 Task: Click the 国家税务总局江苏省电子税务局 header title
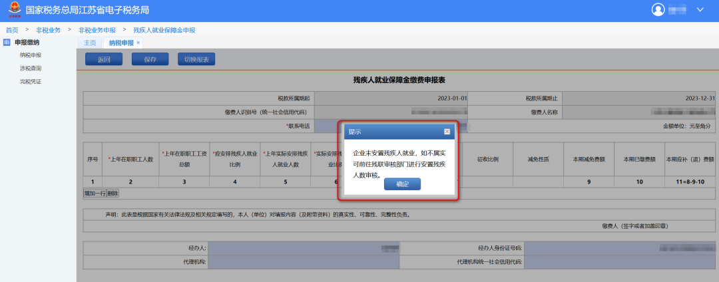[87, 10]
